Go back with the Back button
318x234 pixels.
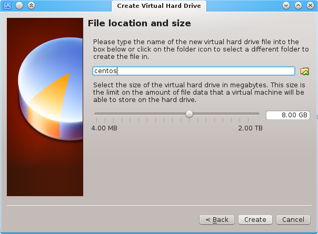[x=217, y=220]
